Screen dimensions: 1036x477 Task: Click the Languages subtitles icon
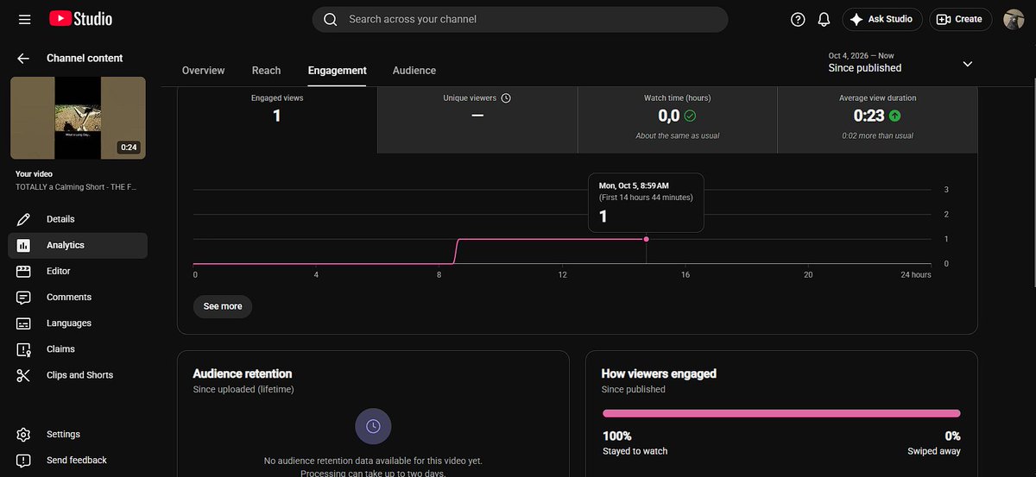click(24, 323)
